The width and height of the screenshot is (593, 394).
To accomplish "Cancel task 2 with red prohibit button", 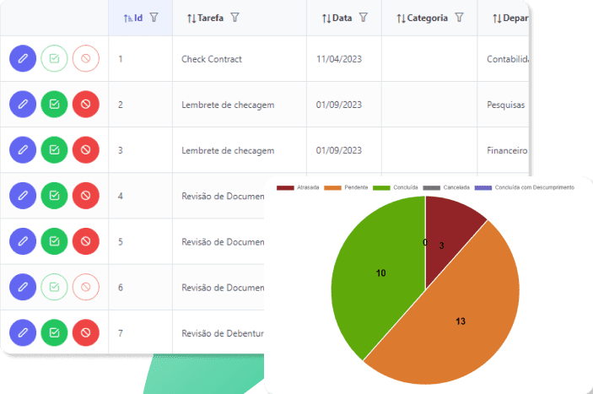I will click(86, 104).
